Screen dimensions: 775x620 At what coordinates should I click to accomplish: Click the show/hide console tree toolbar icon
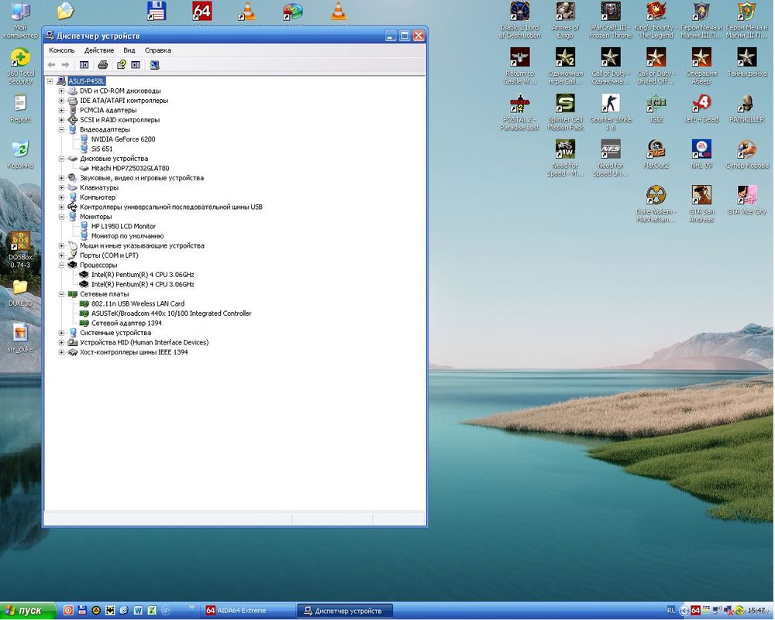(84, 65)
